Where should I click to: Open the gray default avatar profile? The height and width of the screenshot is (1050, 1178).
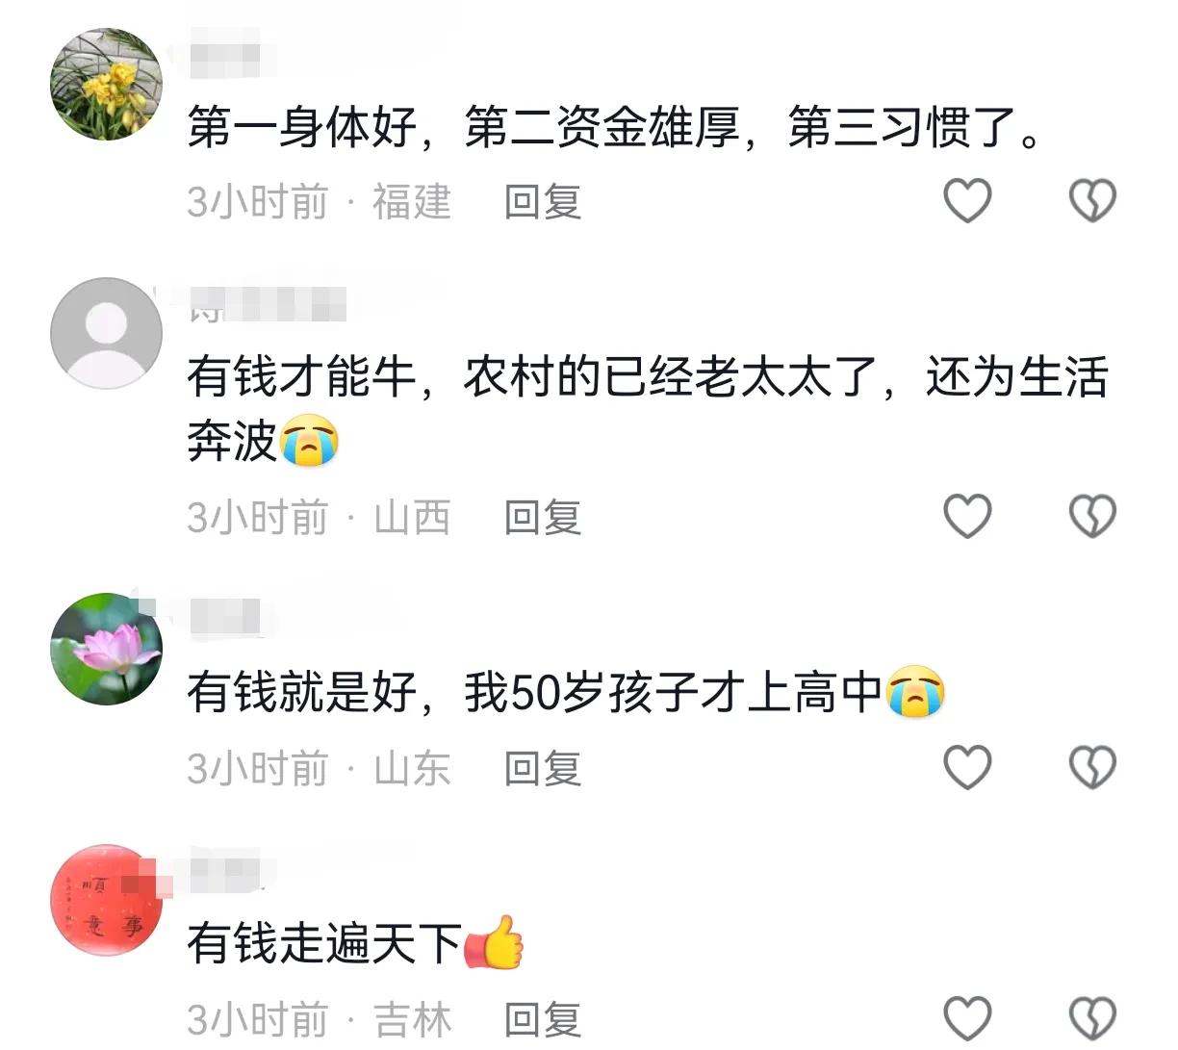pos(106,333)
